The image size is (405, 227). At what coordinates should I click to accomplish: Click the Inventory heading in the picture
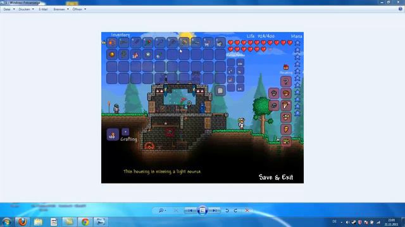pos(120,35)
